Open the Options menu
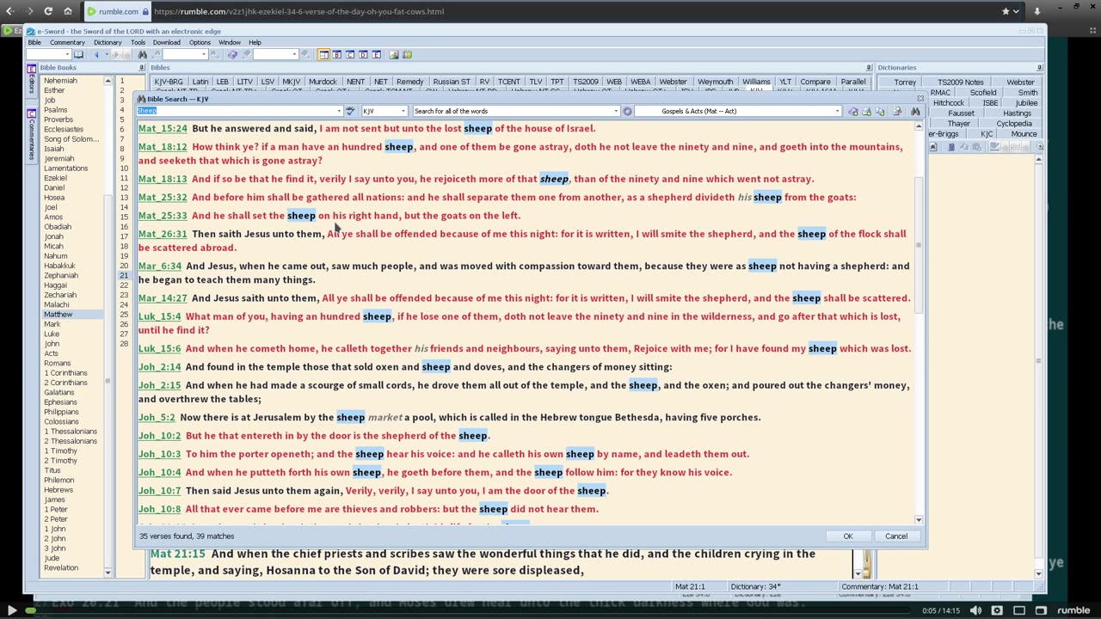The width and height of the screenshot is (1101, 619). tap(200, 42)
